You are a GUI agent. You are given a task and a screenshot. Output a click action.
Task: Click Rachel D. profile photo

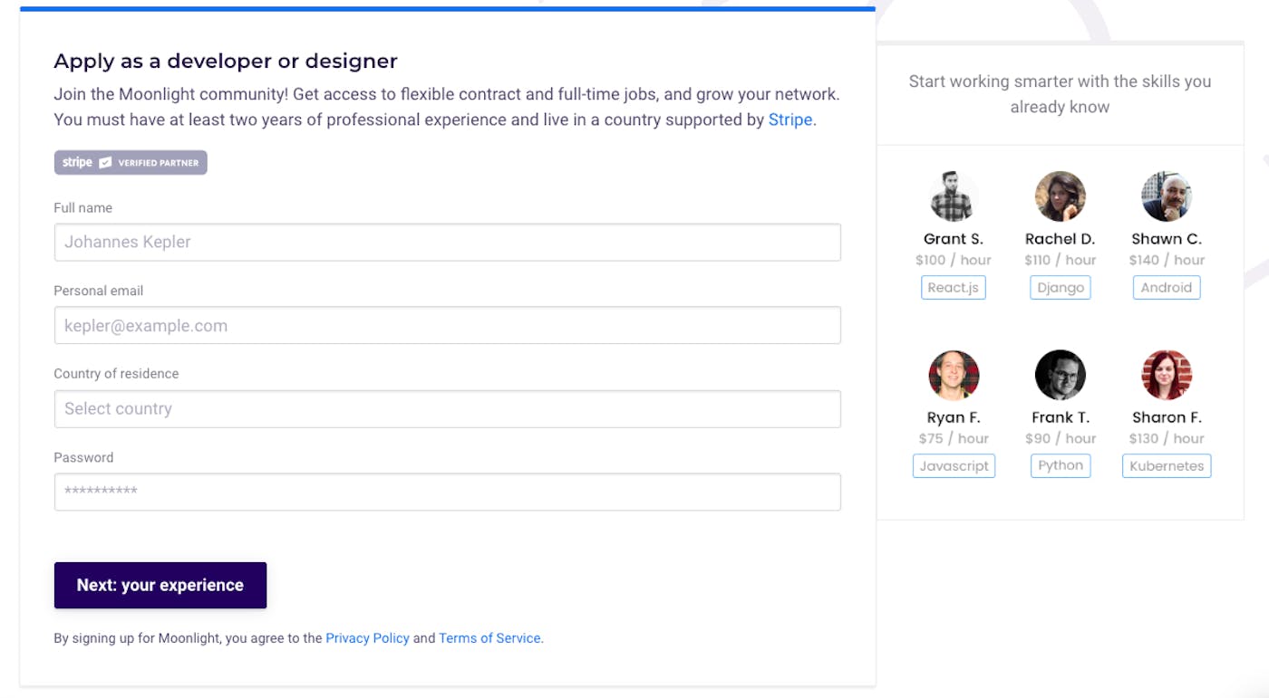tap(1061, 196)
